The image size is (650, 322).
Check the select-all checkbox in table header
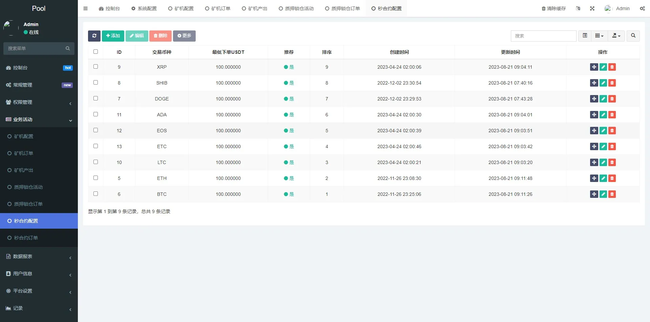[x=95, y=52]
